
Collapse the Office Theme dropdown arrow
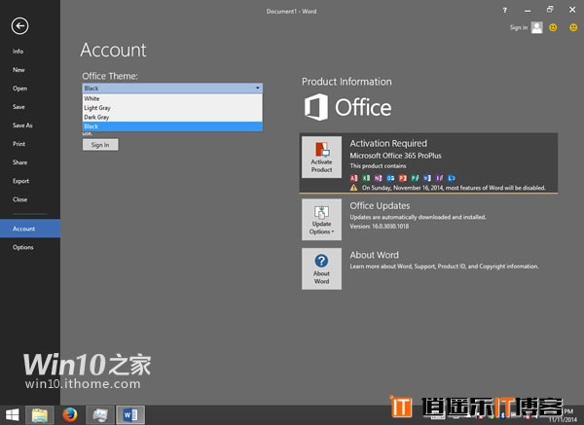(x=257, y=89)
